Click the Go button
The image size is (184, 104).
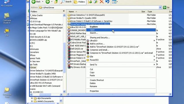pos(166,8)
